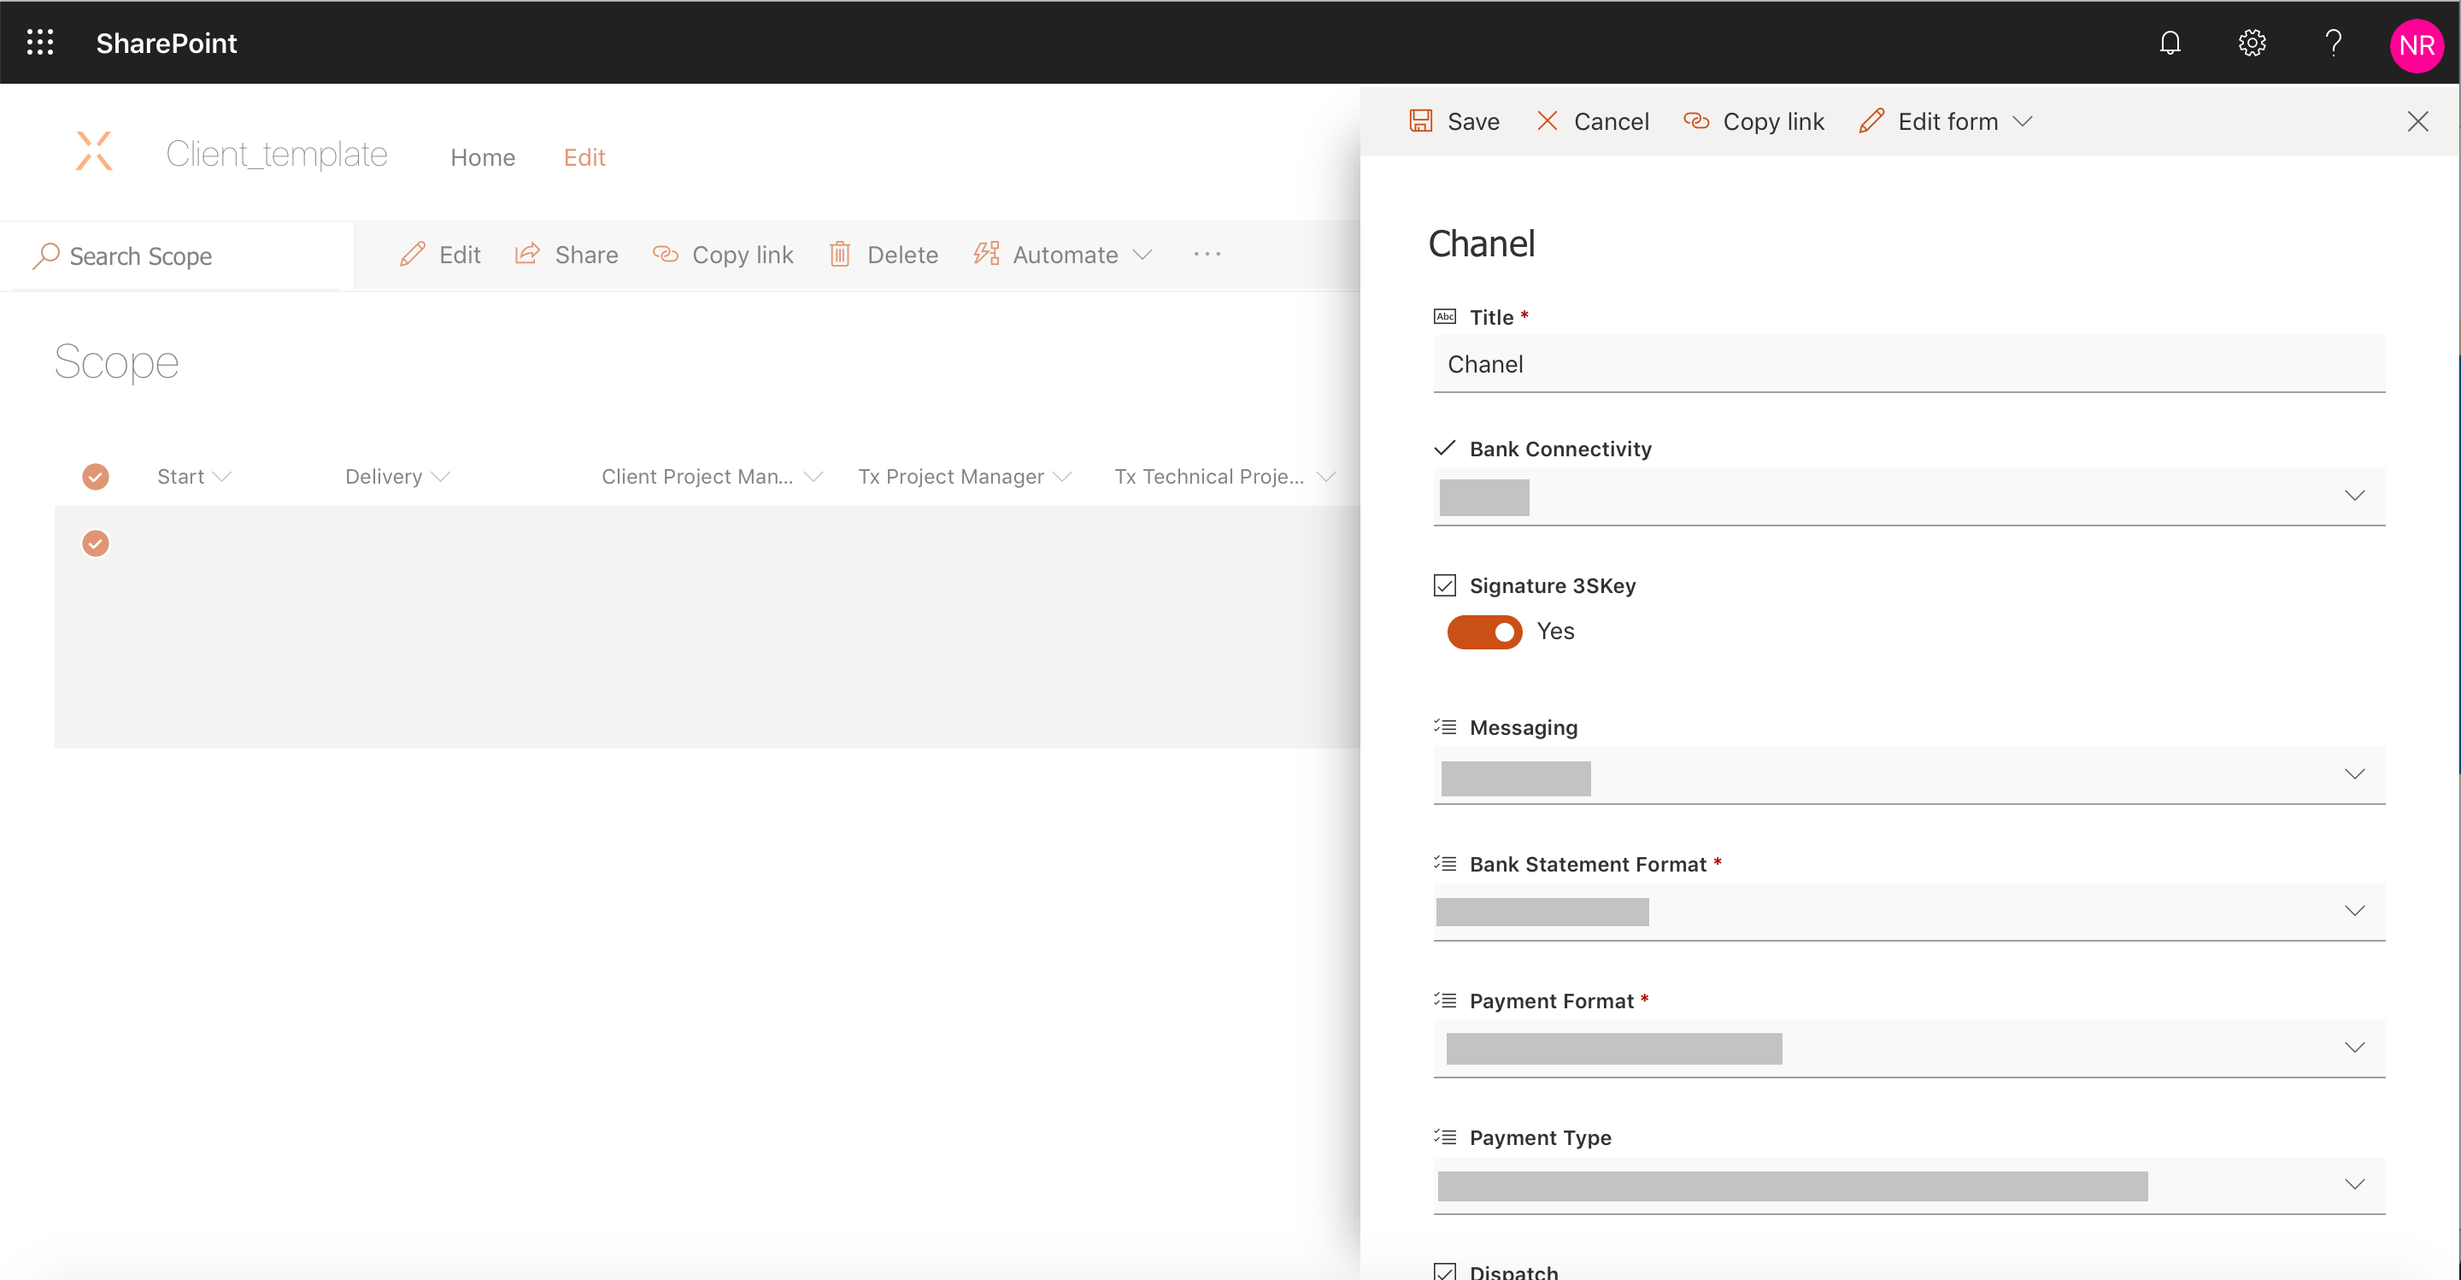Open the notifications bell
2461x1280 pixels.
point(2170,43)
